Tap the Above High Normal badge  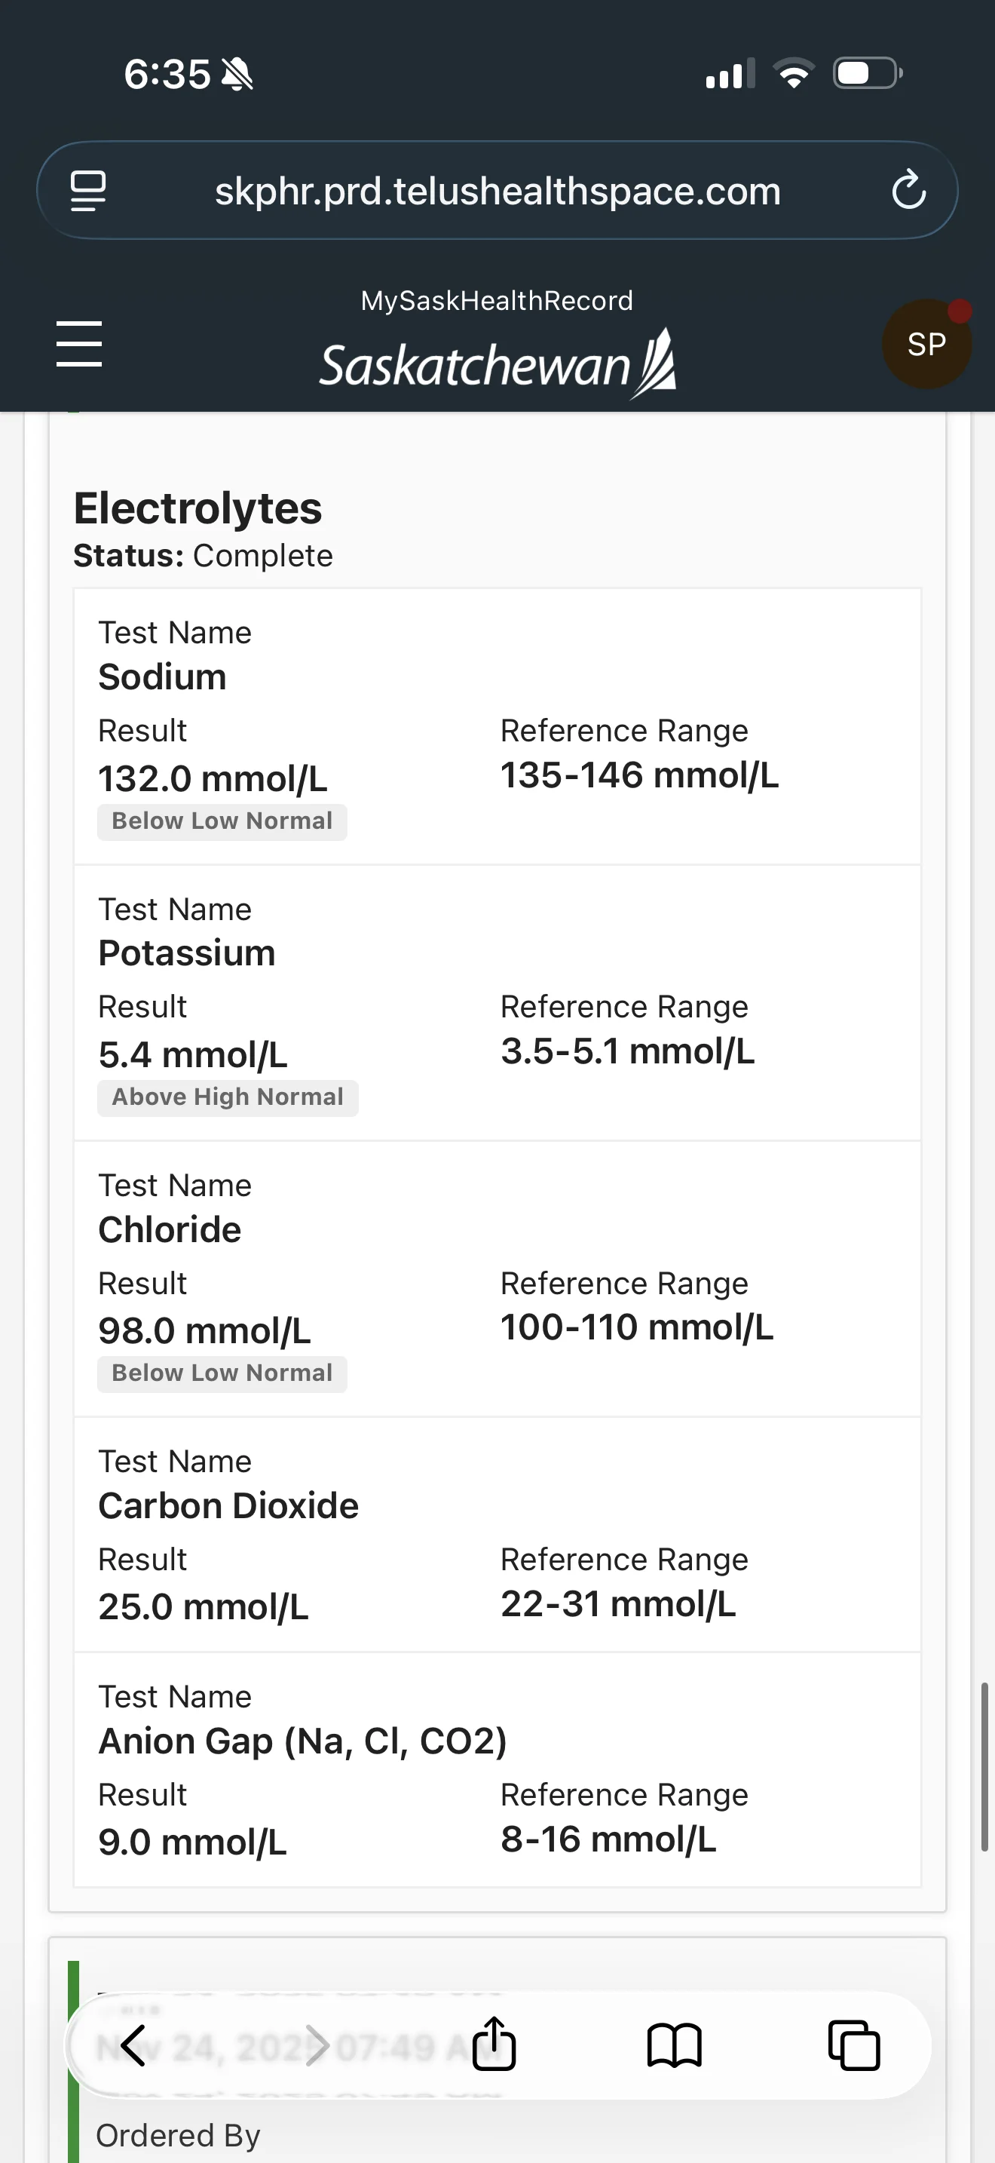[x=228, y=1097]
